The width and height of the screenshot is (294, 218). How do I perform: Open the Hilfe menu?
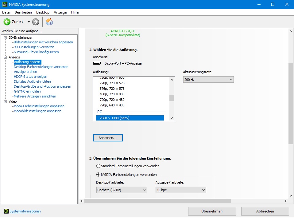point(75,12)
